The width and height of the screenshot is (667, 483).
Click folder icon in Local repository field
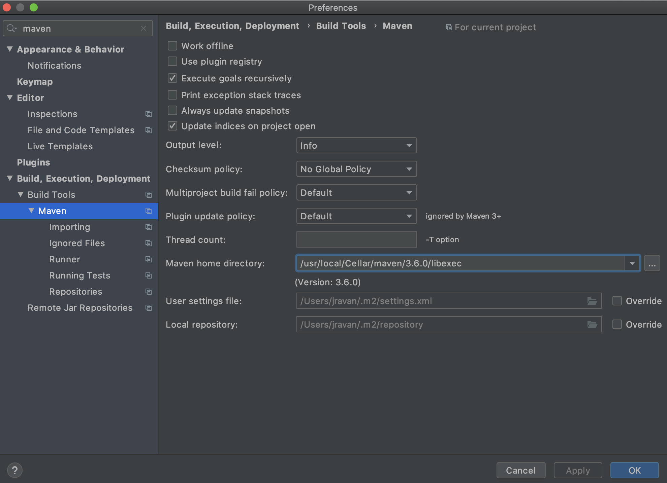[x=592, y=325]
